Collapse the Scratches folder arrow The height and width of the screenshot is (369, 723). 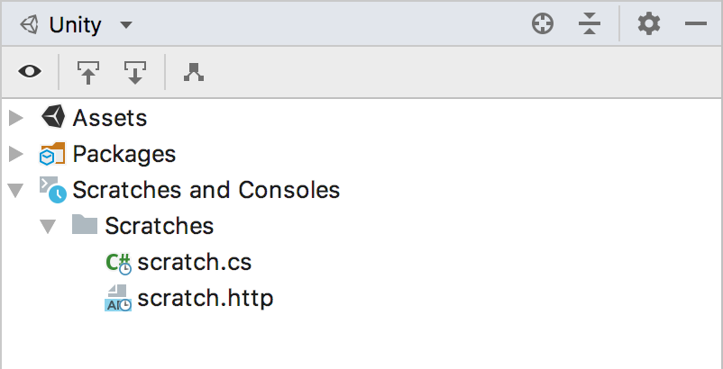click(48, 227)
